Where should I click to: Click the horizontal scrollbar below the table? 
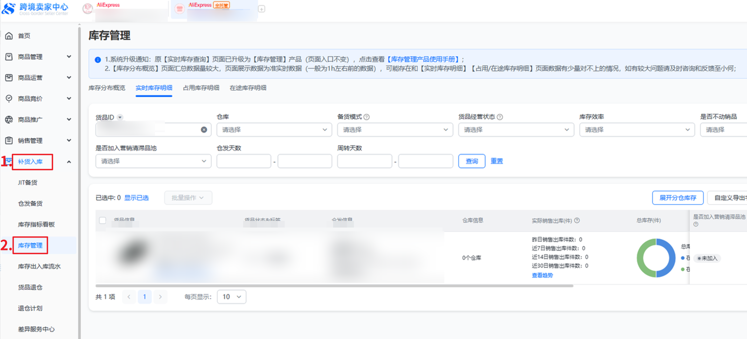pyautogui.click(x=334, y=286)
